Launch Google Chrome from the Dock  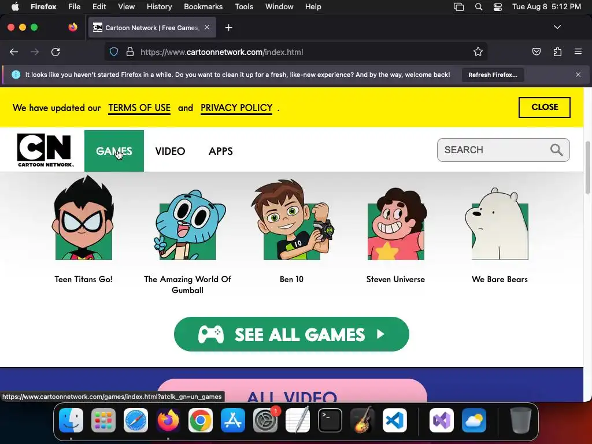[x=201, y=420]
